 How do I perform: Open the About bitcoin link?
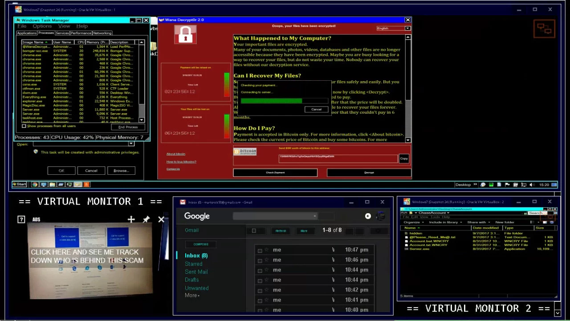pos(176,154)
